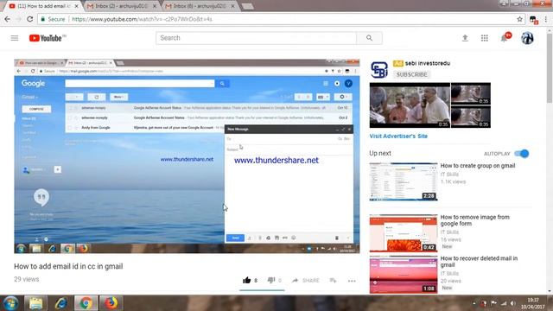Open the video's more actions menu
This screenshot has height=311, width=553.
(352, 281)
